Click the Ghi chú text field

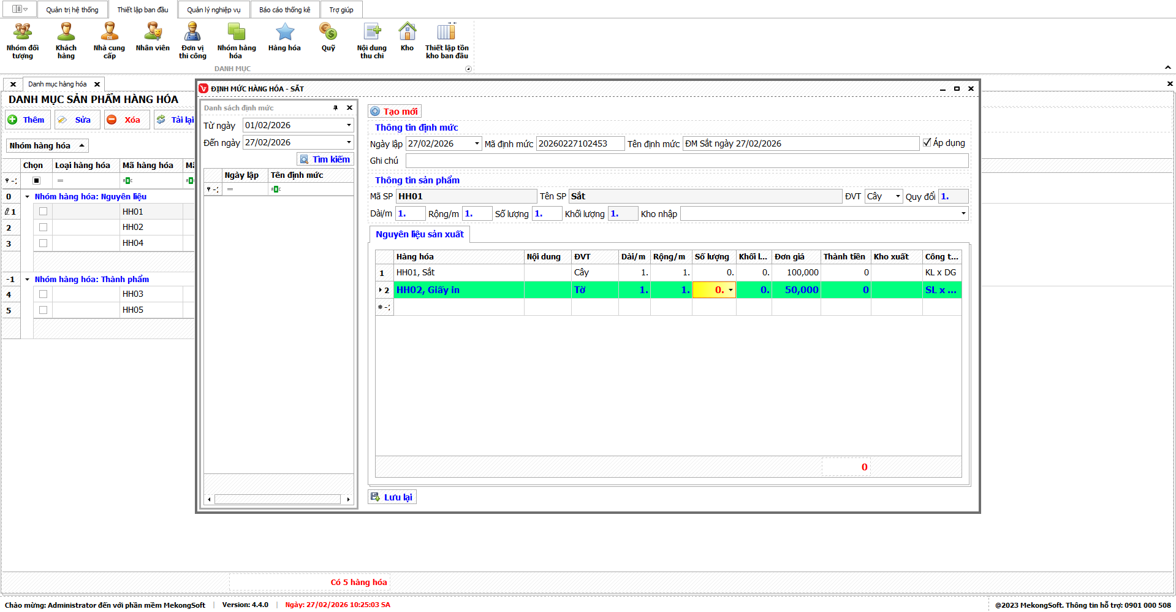click(686, 161)
